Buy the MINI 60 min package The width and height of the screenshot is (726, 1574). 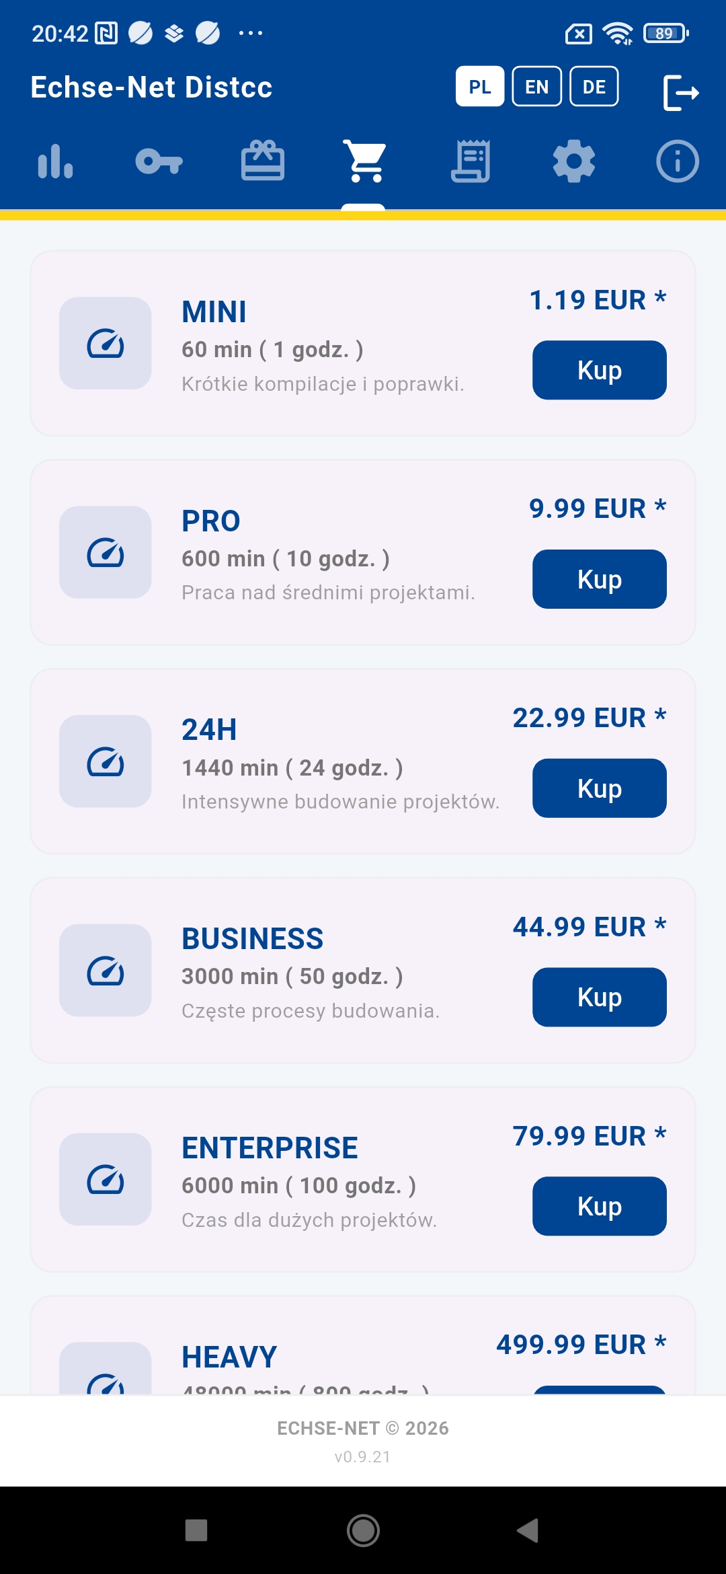599,371
